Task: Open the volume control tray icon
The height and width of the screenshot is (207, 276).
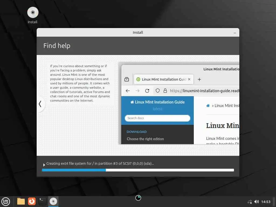Action: [257, 202]
